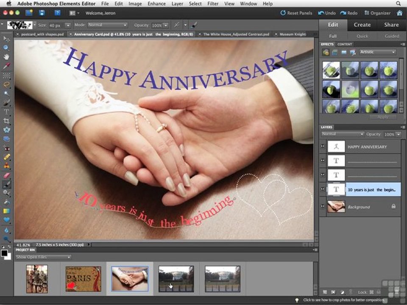Hide the HAPPY ANNIVERSARY layer

(323, 146)
